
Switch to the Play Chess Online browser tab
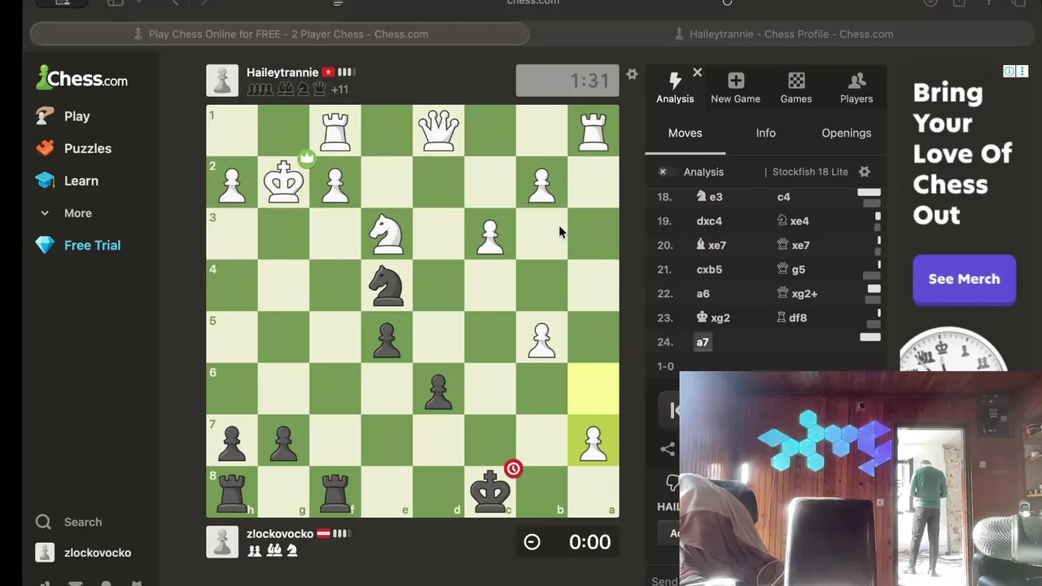(x=280, y=34)
